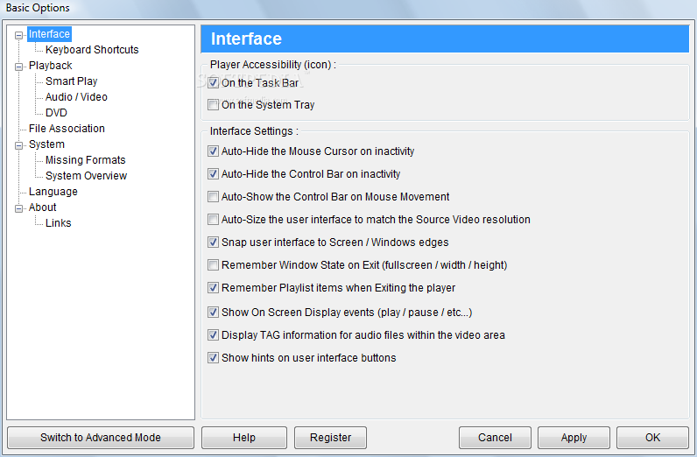Go to Audio / Video settings
This screenshot has width=697, height=457.
pyautogui.click(x=76, y=97)
